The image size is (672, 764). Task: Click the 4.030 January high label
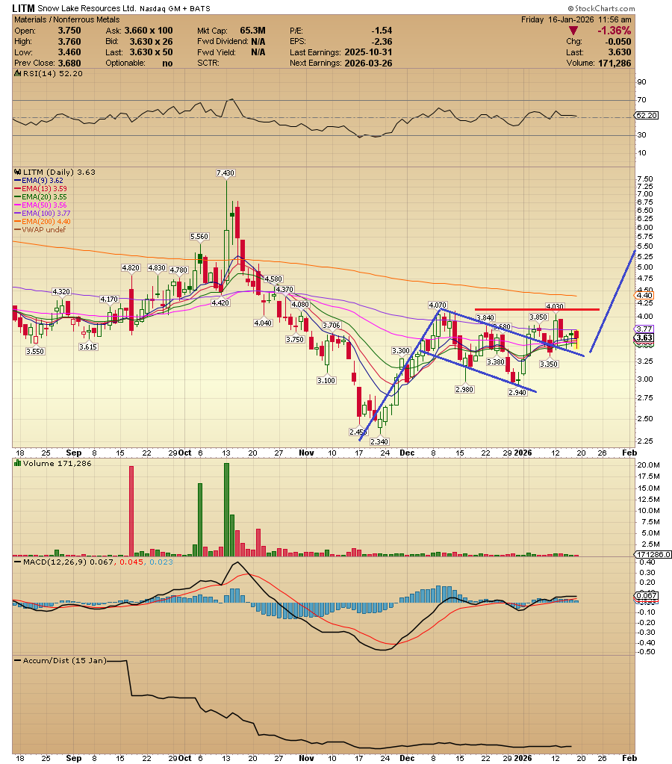[555, 306]
